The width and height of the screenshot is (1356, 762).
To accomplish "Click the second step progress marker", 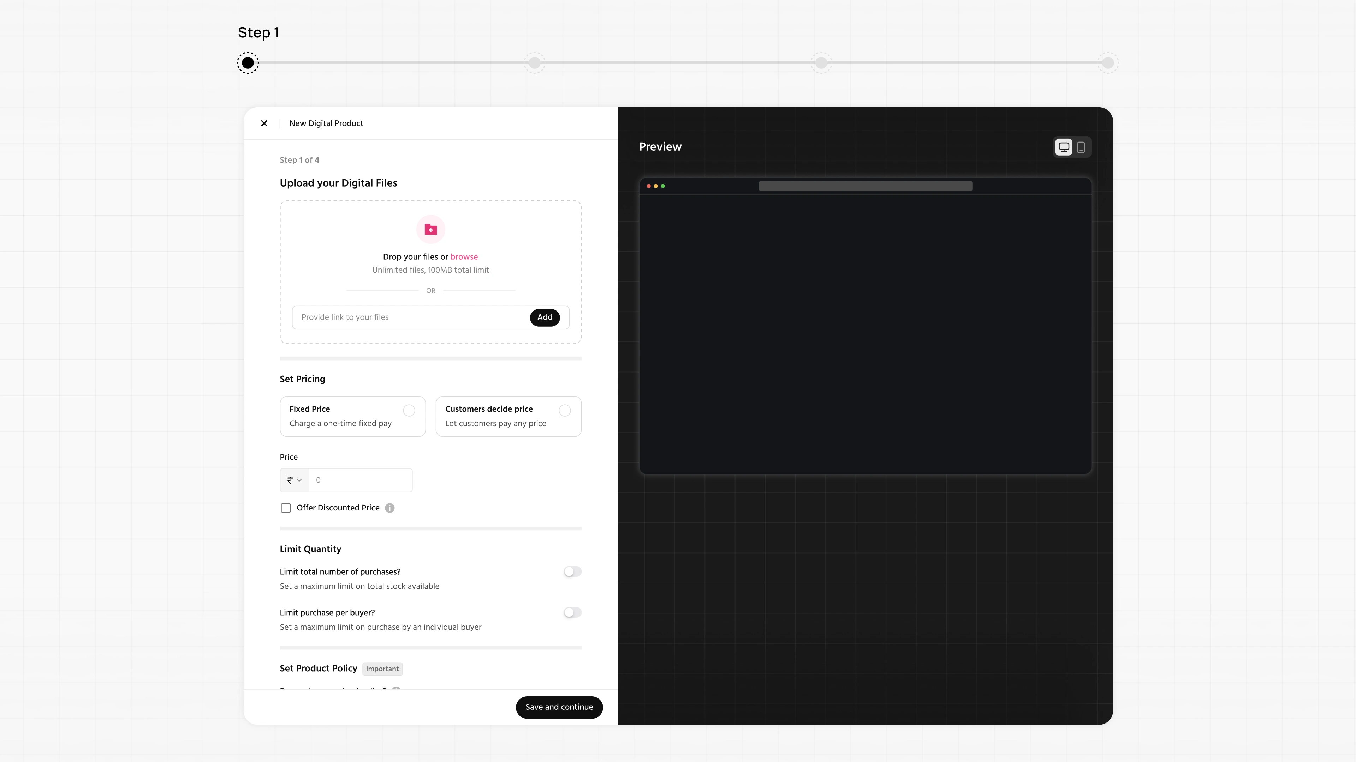I will [535, 63].
